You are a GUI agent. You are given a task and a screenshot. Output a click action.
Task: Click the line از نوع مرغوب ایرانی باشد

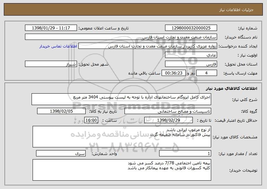tap(188, 130)
